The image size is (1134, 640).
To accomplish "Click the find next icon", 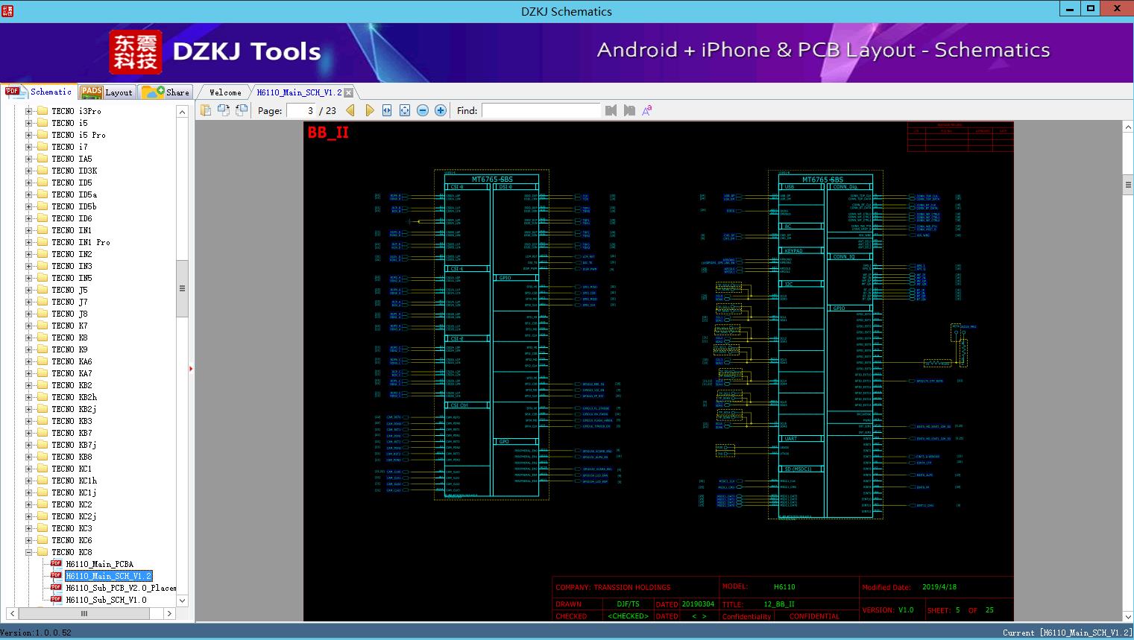I will 629,110.
